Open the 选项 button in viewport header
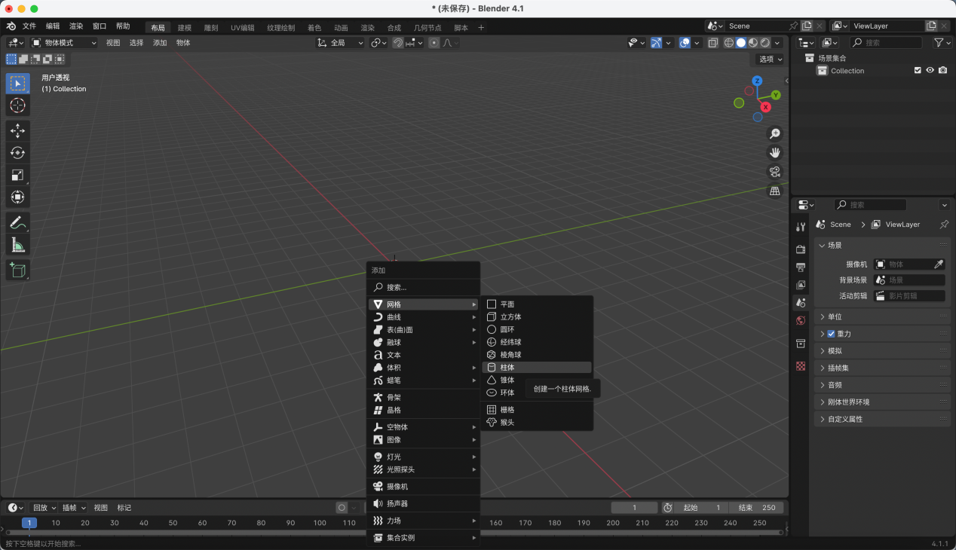Screen dimensions: 956x550 (x=770, y=59)
